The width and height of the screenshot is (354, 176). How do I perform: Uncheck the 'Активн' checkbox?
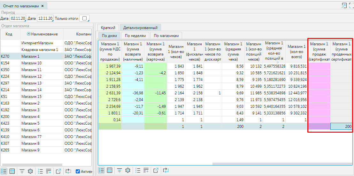click(x=78, y=172)
